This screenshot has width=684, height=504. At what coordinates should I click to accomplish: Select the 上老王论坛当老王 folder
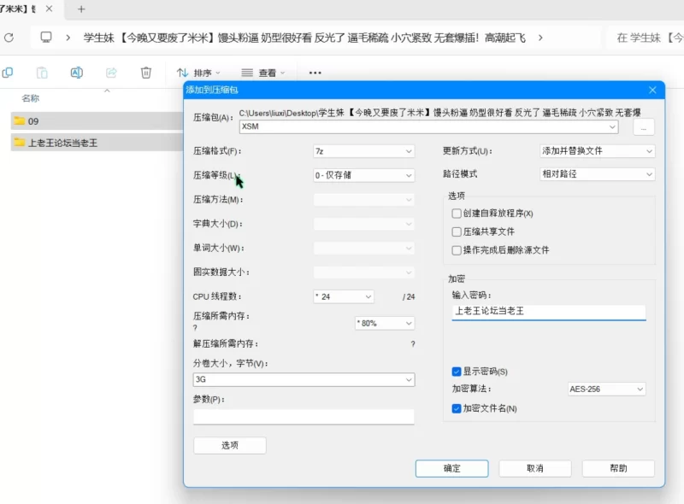pos(97,143)
